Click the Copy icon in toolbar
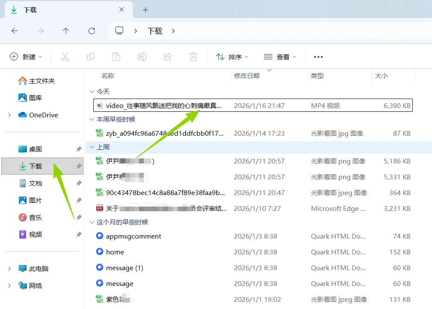This screenshot has width=432, height=309. [x=91, y=57]
